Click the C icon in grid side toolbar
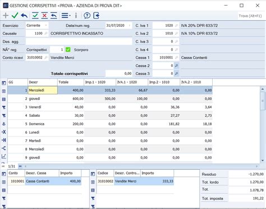This screenshot has width=266, height=209. point(4,148)
